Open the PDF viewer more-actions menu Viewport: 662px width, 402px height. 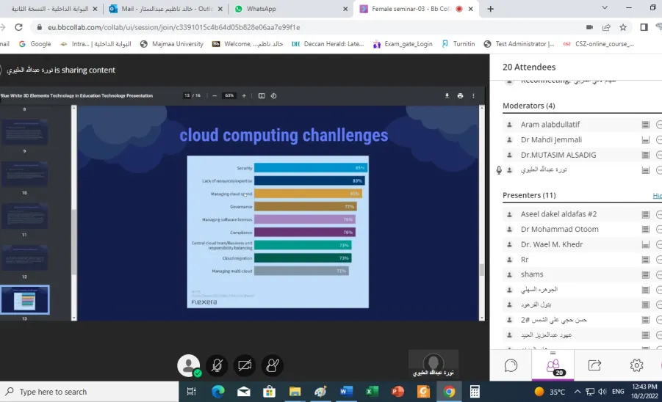click(473, 95)
